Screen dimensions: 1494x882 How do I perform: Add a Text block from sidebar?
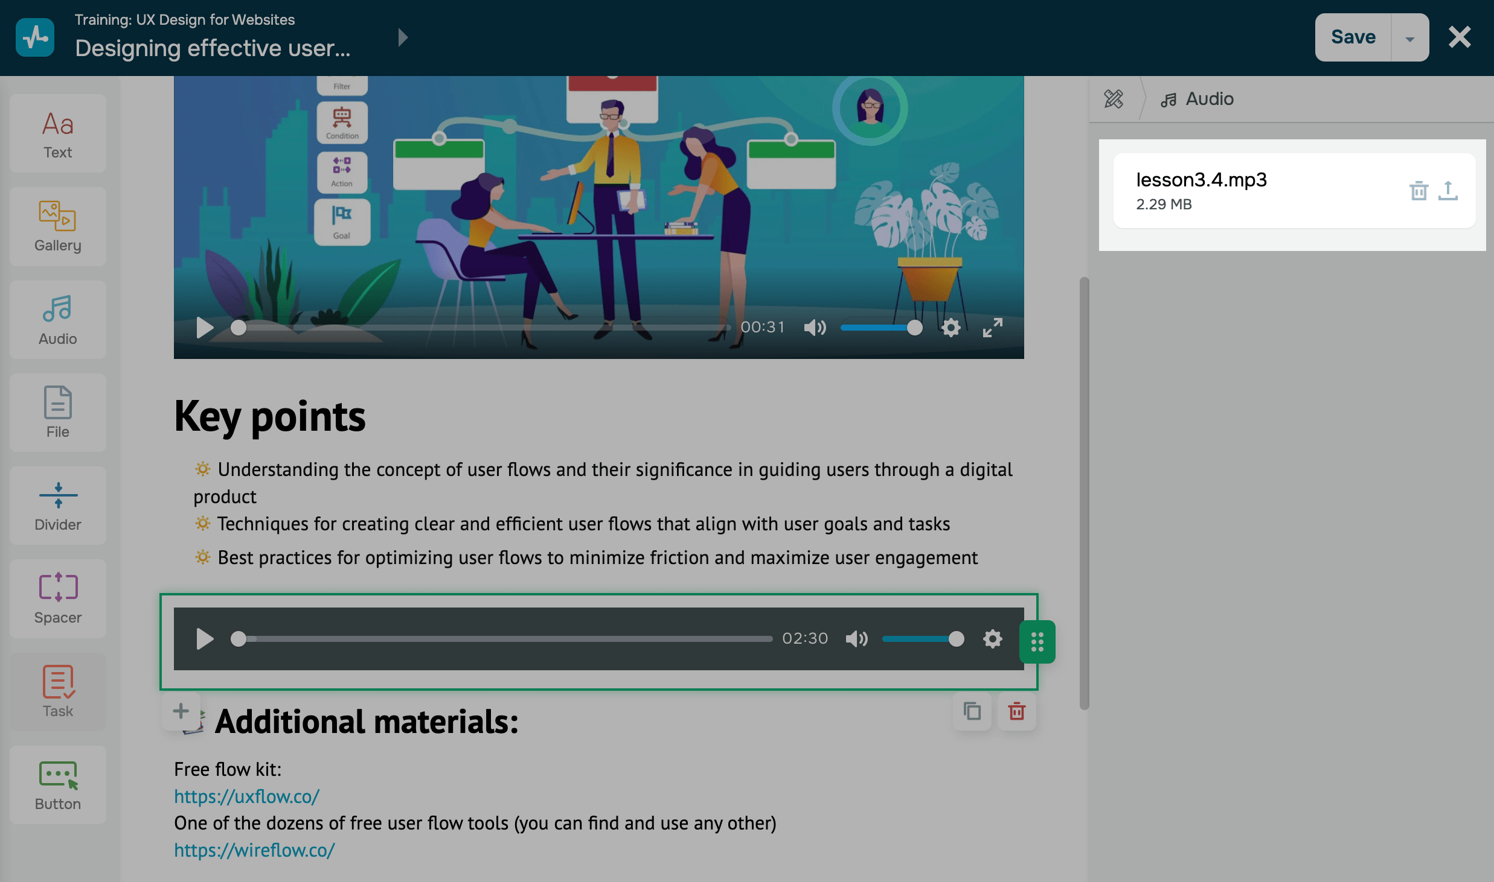pyautogui.click(x=58, y=134)
